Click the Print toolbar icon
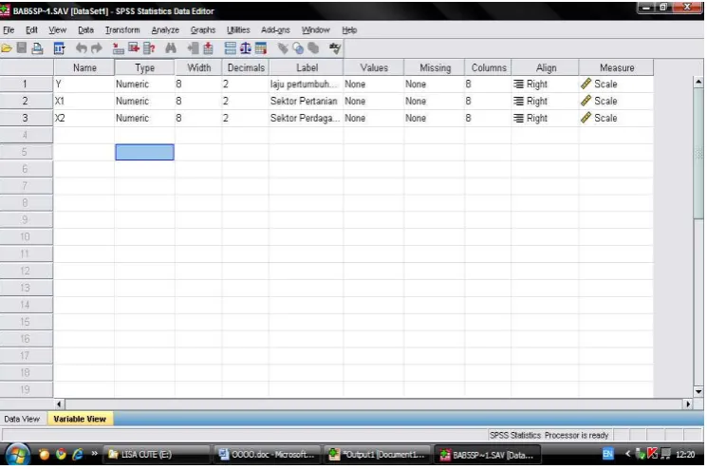Viewport: 707px width, 469px height. pyautogui.click(x=37, y=48)
